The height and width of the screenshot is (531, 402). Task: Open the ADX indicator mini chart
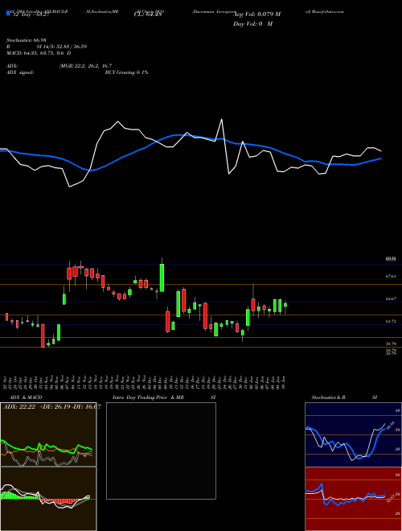48,434
